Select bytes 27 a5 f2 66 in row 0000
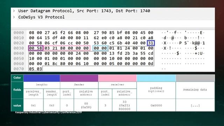Image resolution: width=224 pixels, height=126 pixels. (x=59, y=33)
